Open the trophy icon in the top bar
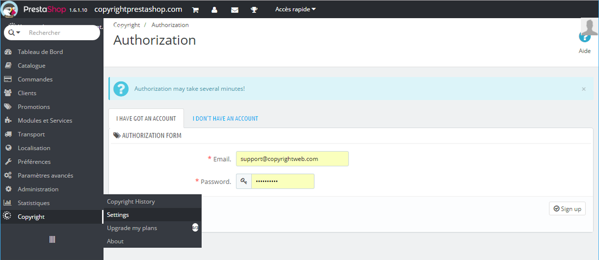Screen dimensions: 599x260 click(254, 10)
